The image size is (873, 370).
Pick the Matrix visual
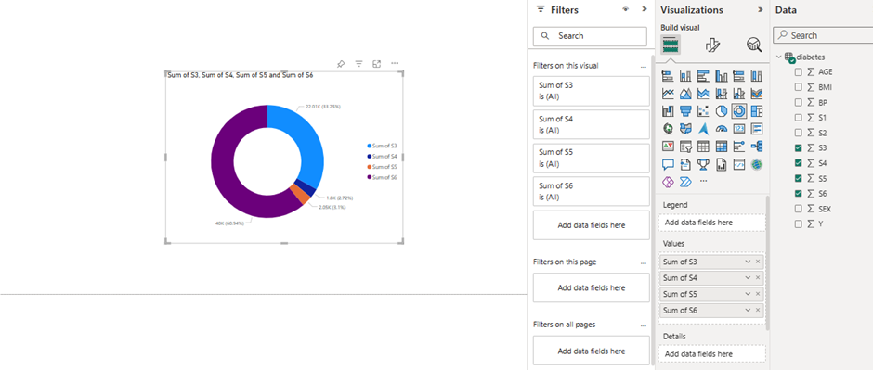[x=722, y=147]
